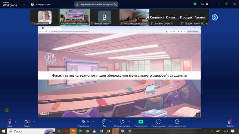The image size is (239, 134).
Task: Select Національний Університет video thumbnail
Action: point(75,17)
